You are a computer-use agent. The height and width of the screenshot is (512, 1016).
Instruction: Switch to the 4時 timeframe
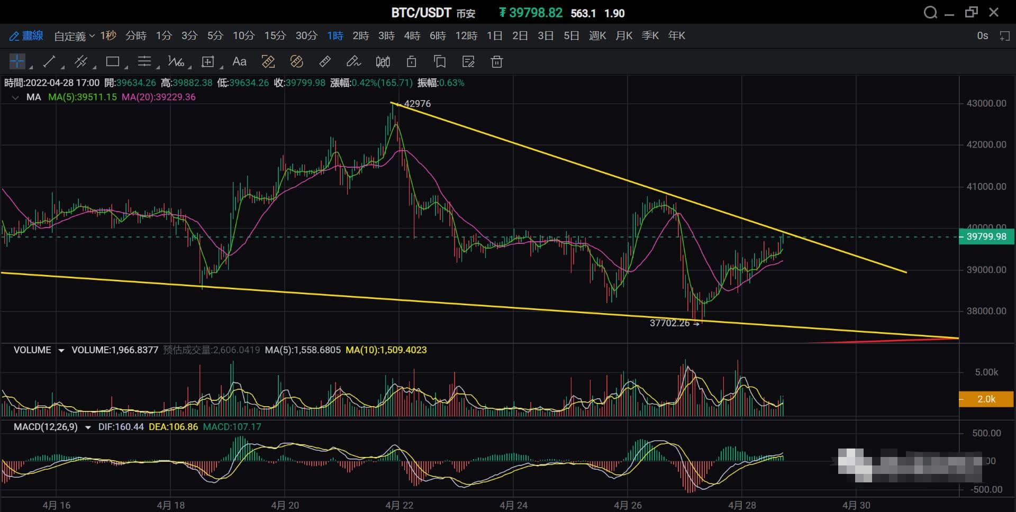click(x=412, y=35)
